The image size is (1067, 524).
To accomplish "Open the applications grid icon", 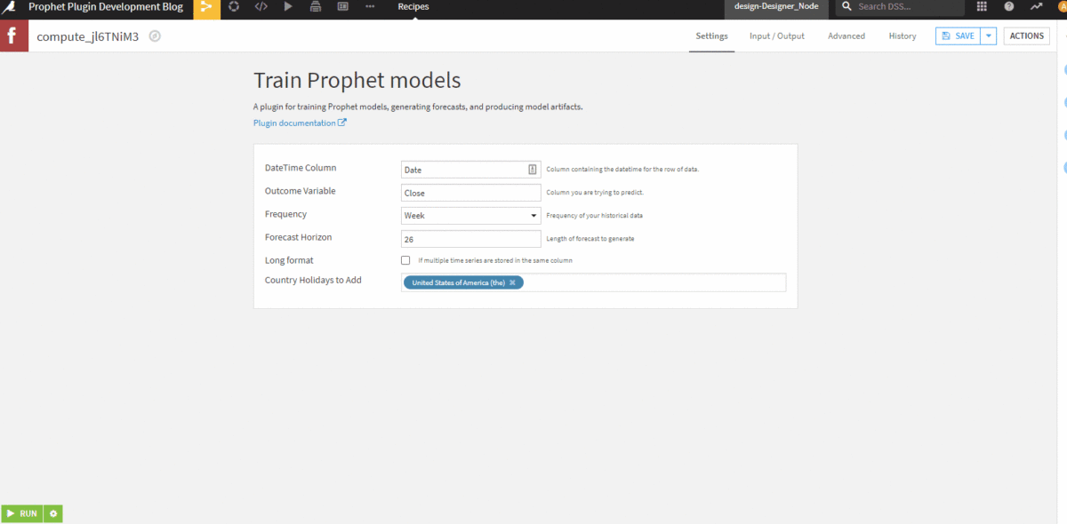I will click(982, 7).
